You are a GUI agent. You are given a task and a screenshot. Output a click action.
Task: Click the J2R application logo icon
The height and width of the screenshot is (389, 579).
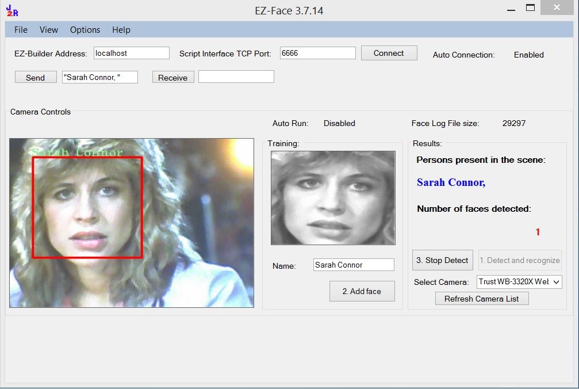11,9
